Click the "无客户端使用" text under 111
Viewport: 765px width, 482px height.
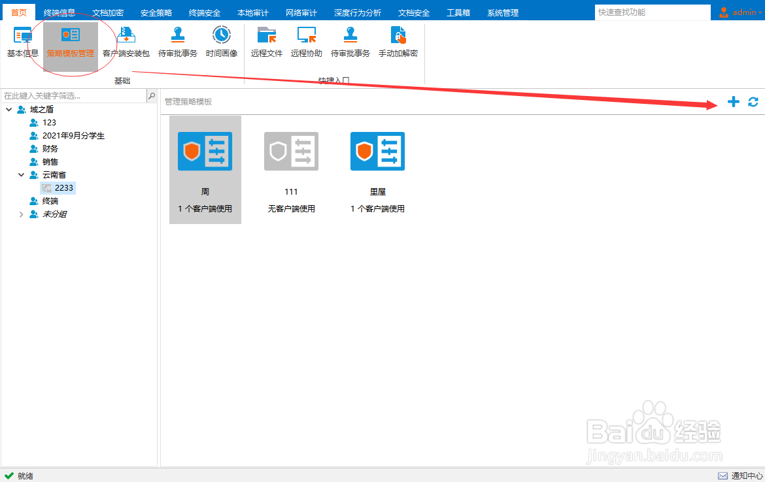point(291,208)
